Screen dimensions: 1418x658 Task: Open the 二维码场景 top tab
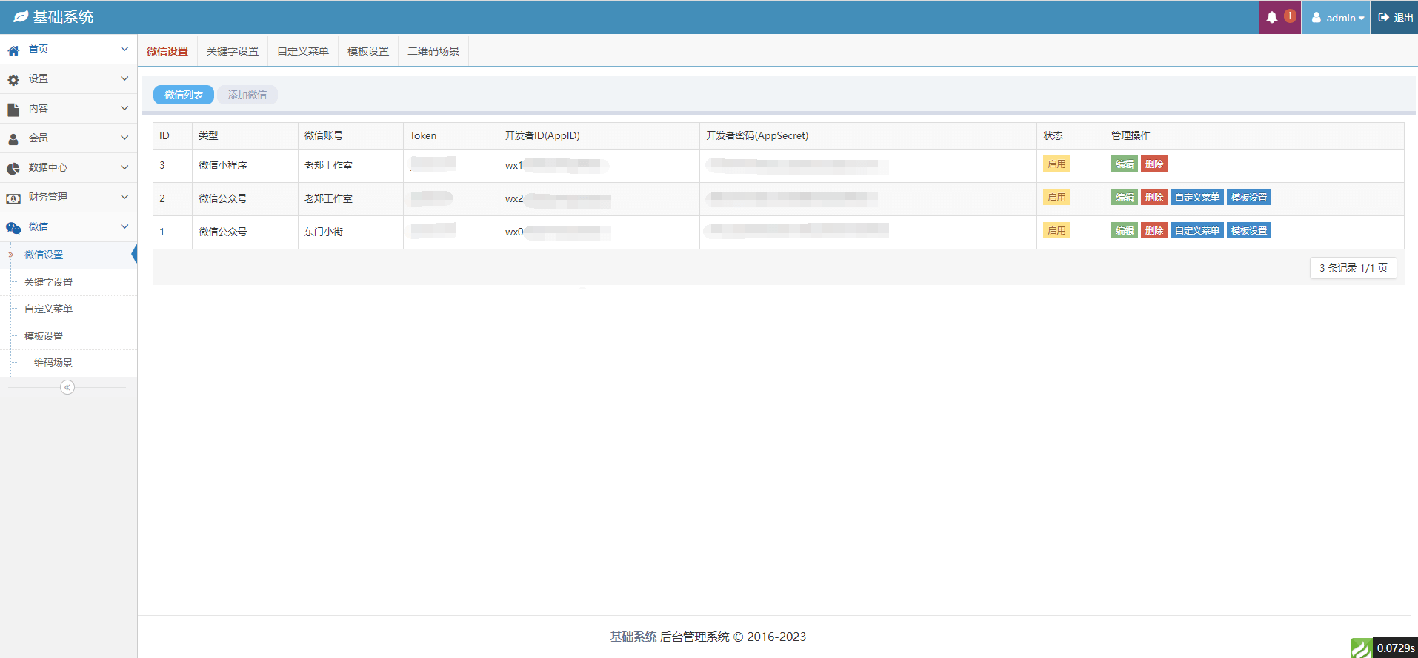pyautogui.click(x=433, y=51)
